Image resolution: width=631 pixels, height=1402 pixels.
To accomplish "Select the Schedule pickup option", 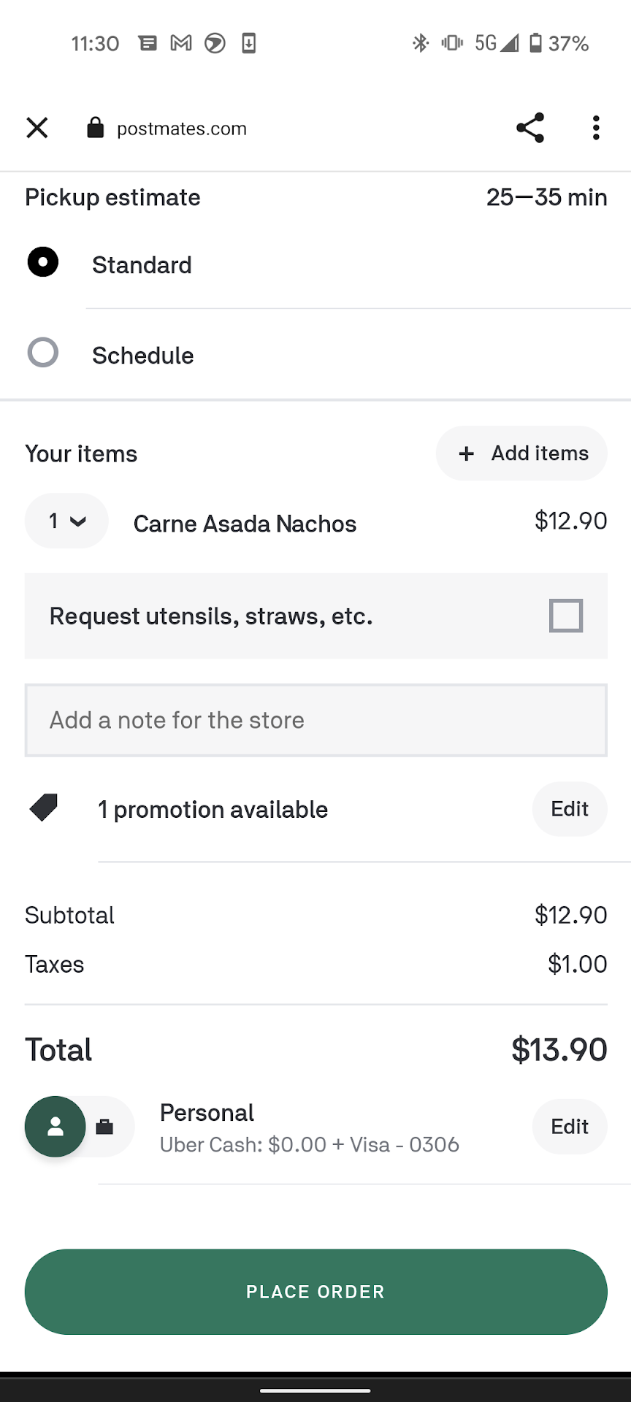I will click(43, 353).
